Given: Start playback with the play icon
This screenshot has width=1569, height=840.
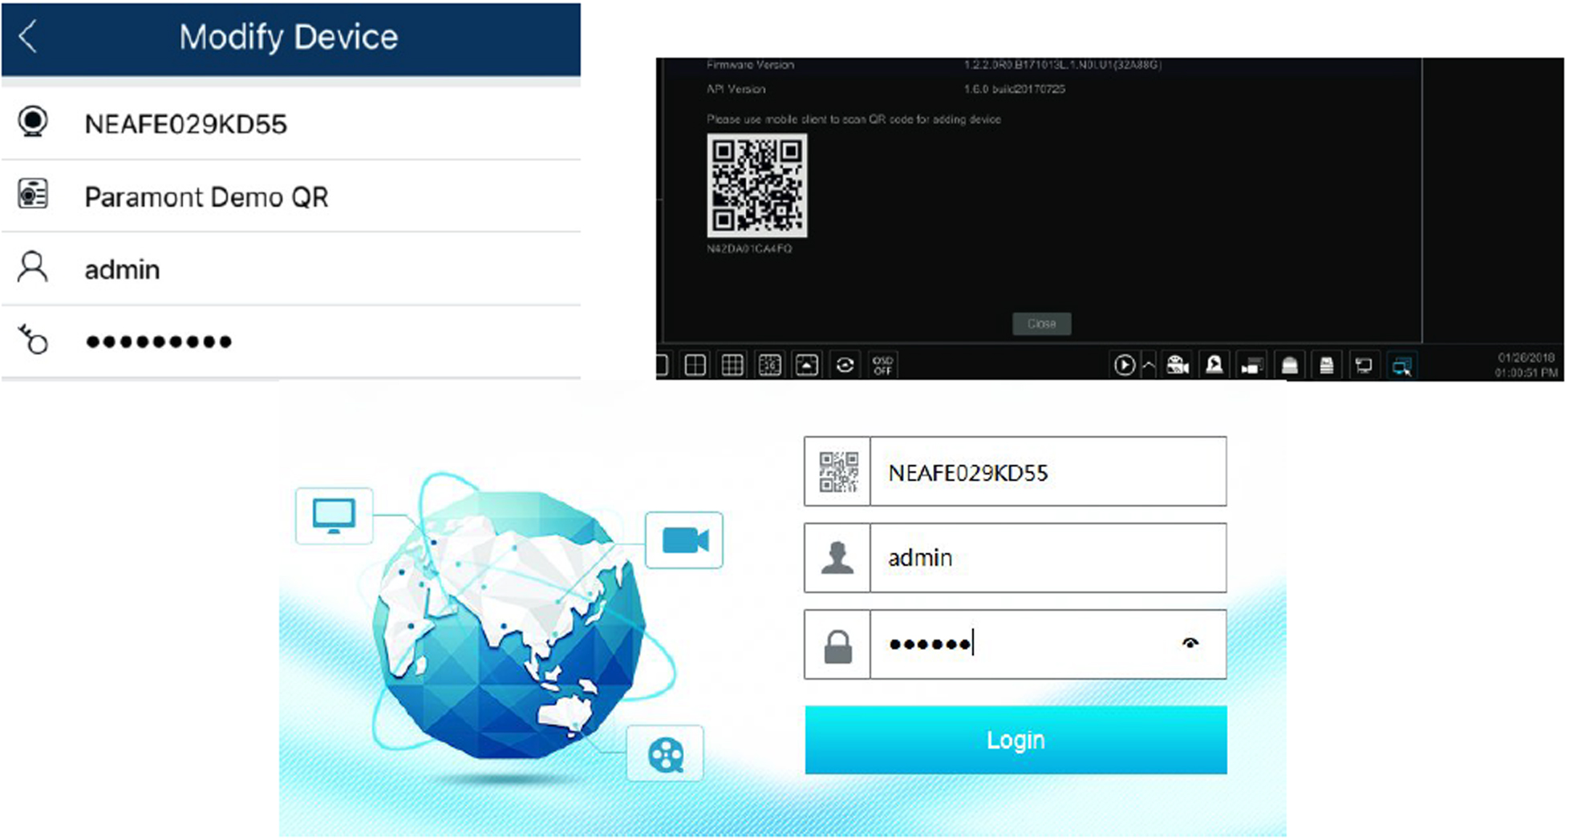Looking at the screenshot, I should click(1124, 365).
